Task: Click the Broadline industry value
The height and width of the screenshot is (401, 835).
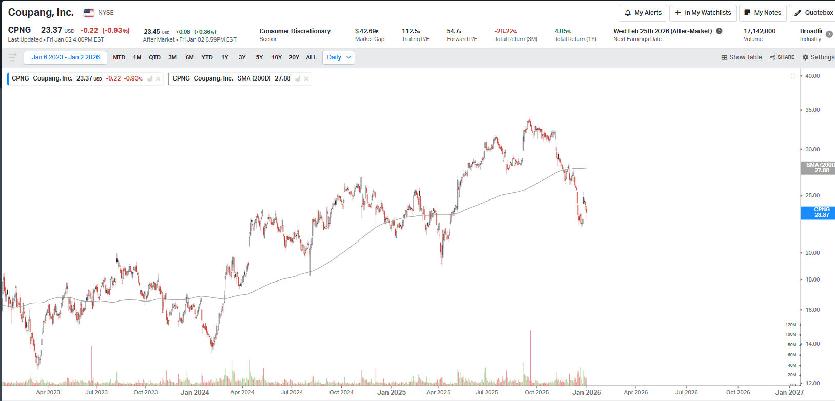Action: [x=811, y=31]
